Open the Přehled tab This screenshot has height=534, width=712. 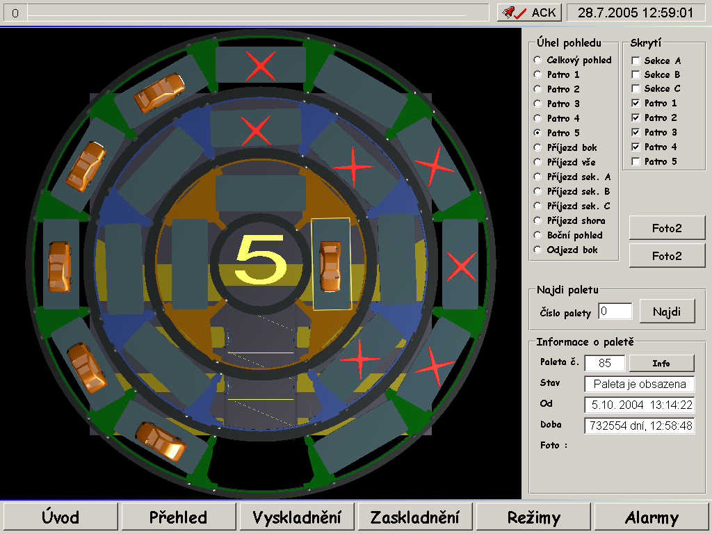(x=179, y=517)
